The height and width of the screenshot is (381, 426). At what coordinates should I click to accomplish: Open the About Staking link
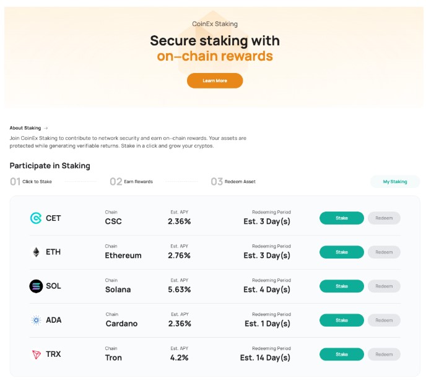click(25, 128)
